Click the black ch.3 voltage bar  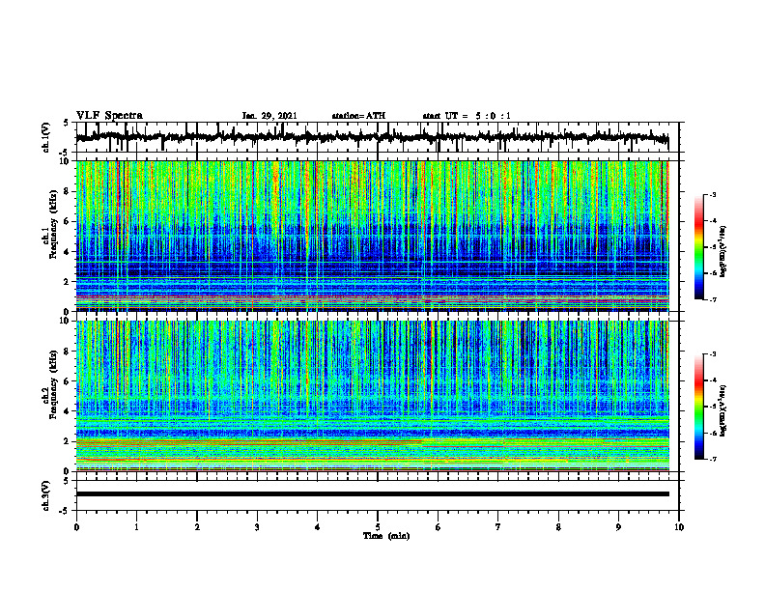tap(372, 494)
